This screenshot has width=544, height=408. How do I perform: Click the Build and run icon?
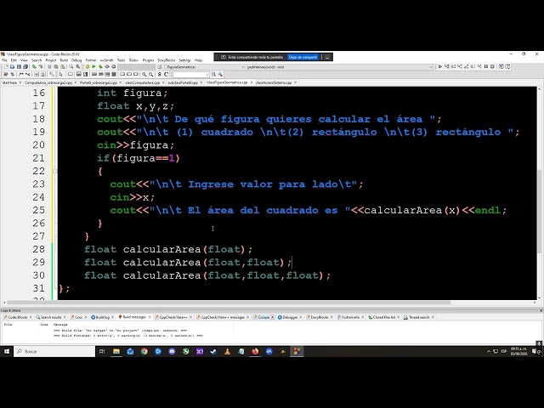pos(100,66)
